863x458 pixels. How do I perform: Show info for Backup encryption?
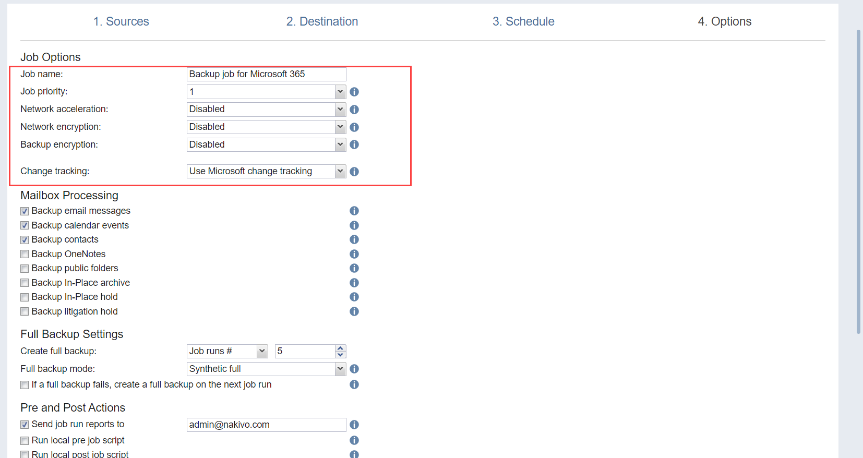click(x=354, y=144)
